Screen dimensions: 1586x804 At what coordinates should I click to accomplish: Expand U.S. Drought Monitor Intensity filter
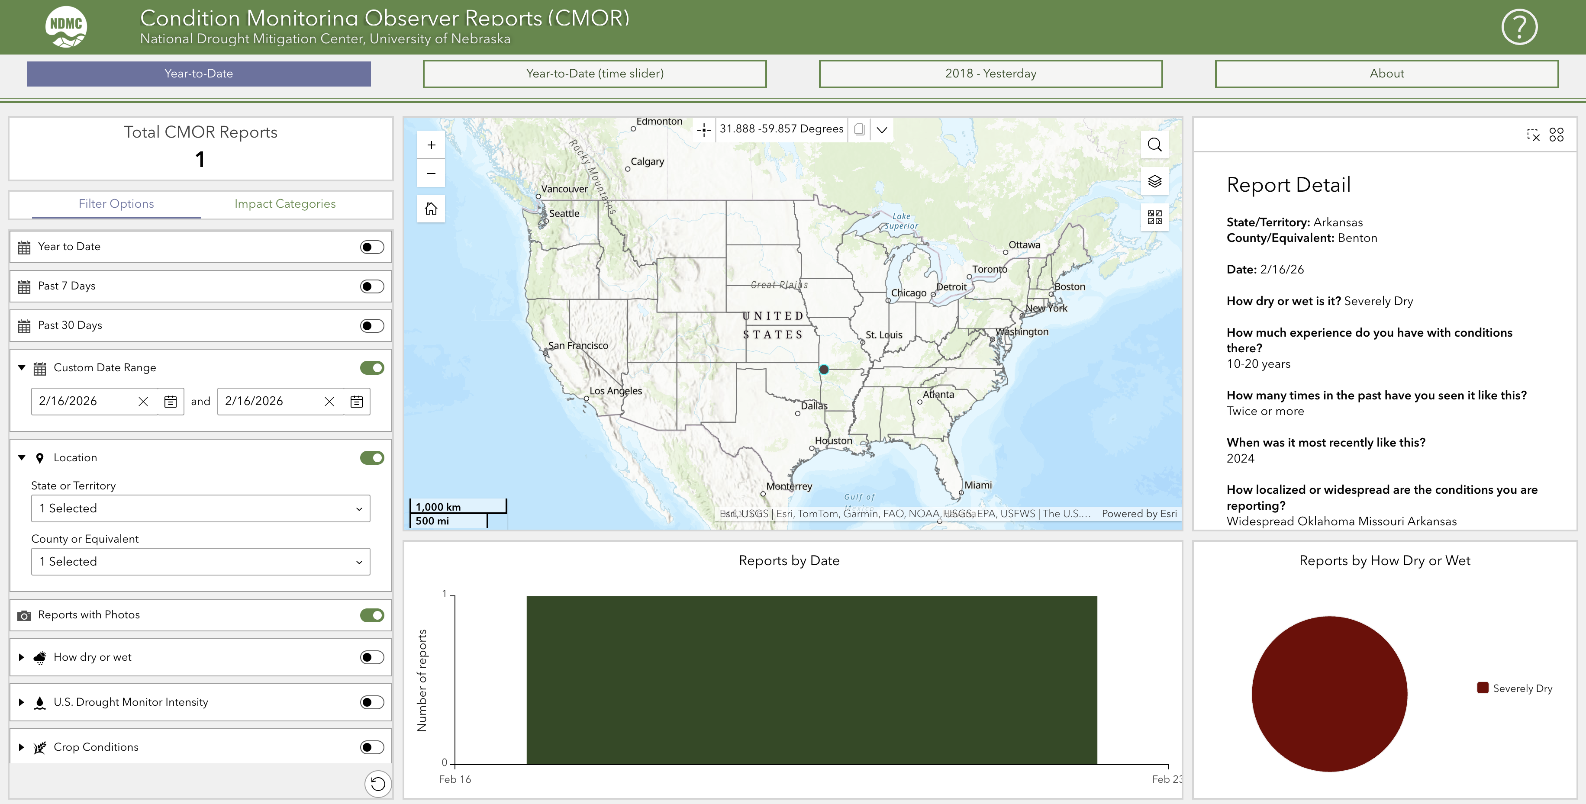click(x=22, y=702)
